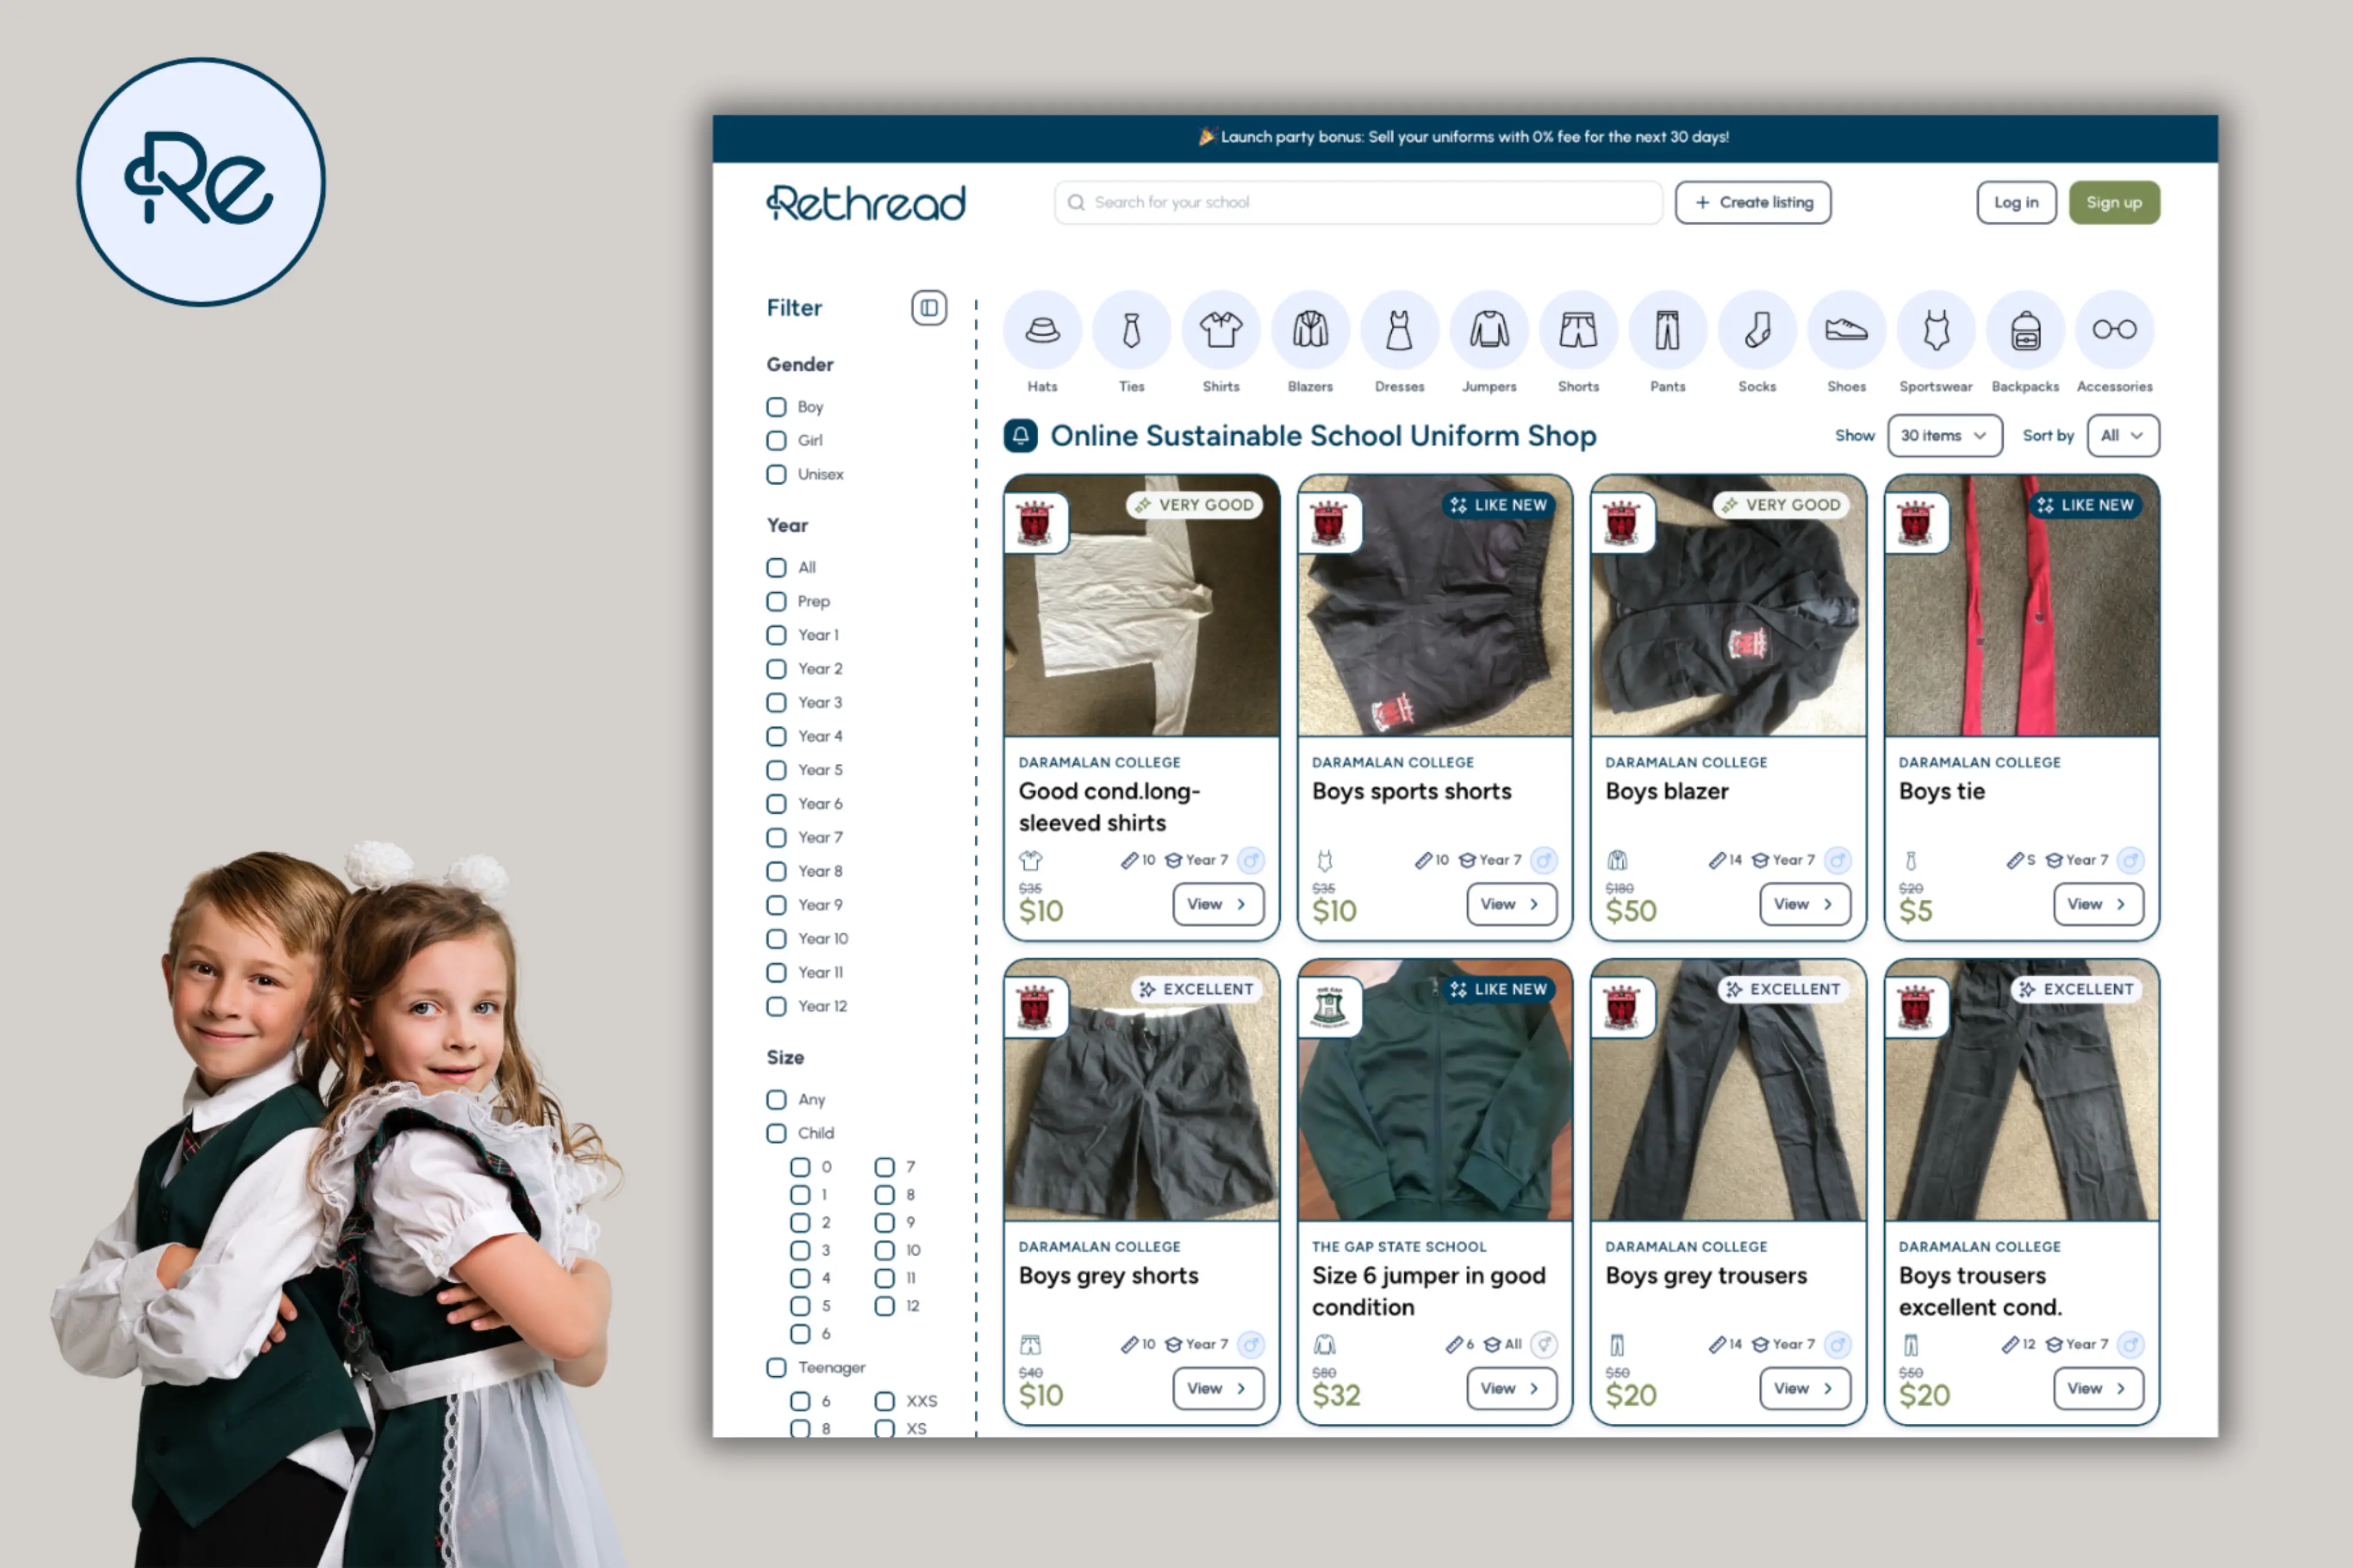This screenshot has width=2353, height=1568.
Task: Open the Sort by All dropdown
Action: 2123,436
